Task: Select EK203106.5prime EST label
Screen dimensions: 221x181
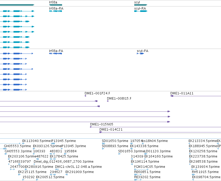Action: (22, 156)
